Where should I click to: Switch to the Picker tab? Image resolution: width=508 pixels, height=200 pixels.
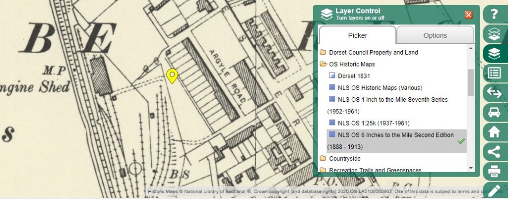(x=357, y=35)
